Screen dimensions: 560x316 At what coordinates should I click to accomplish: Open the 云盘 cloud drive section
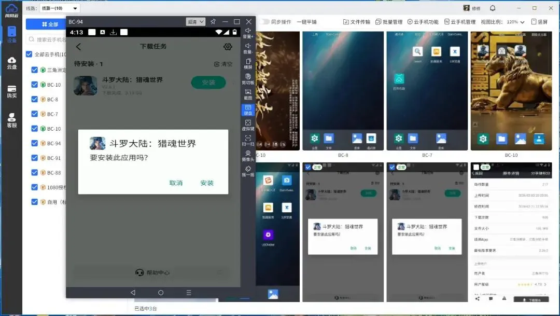pos(12,63)
